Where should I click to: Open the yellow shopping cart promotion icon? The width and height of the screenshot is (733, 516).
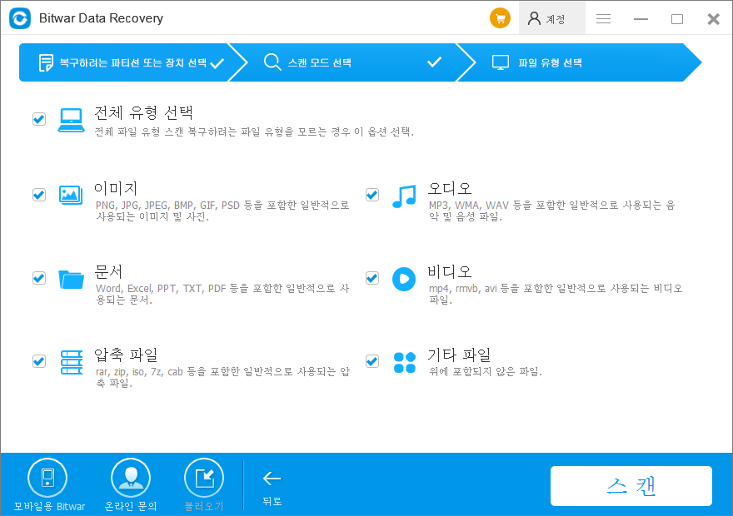500,17
